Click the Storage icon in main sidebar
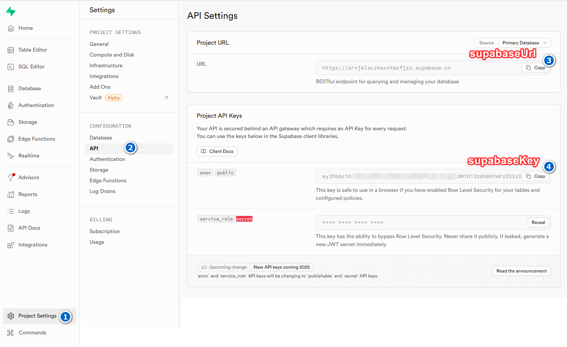 (x=11, y=122)
